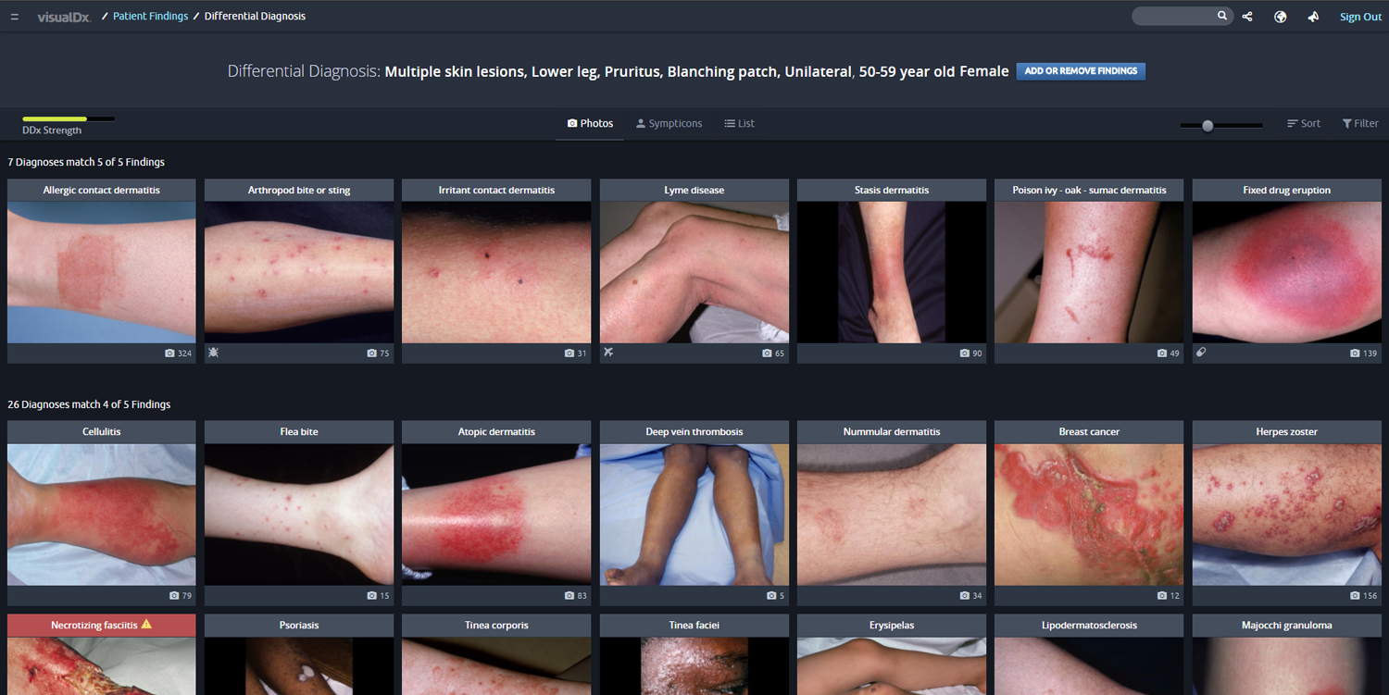Go to Patient Findings breadcrumb
This screenshot has height=695, width=1389.
150,17
